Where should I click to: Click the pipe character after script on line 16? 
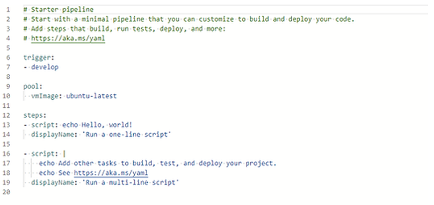pos(64,154)
